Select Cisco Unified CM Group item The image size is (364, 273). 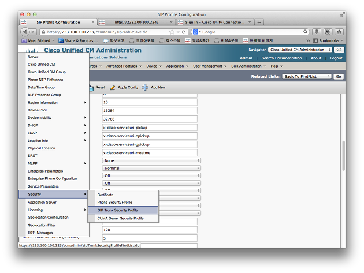click(x=54, y=72)
